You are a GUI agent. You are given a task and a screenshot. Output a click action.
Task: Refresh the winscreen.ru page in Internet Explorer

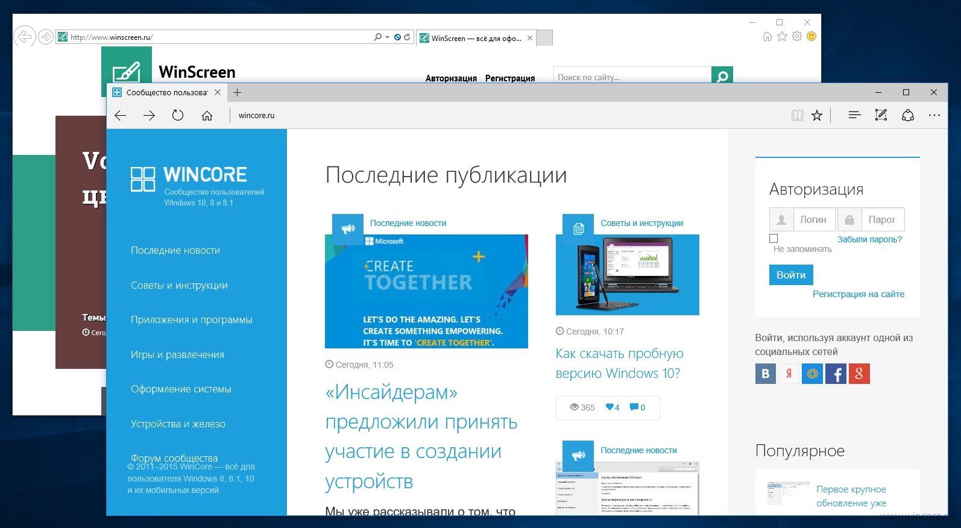tap(407, 37)
